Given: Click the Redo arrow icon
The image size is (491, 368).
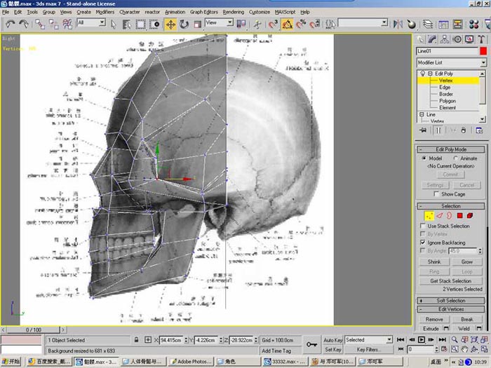Looking at the screenshot, I should (24, 24).
